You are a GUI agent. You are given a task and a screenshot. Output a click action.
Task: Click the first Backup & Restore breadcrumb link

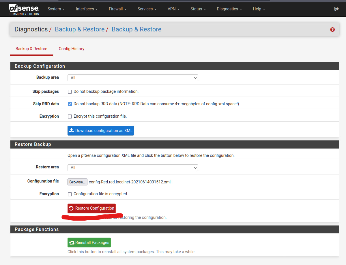click(x=80, y=29)
